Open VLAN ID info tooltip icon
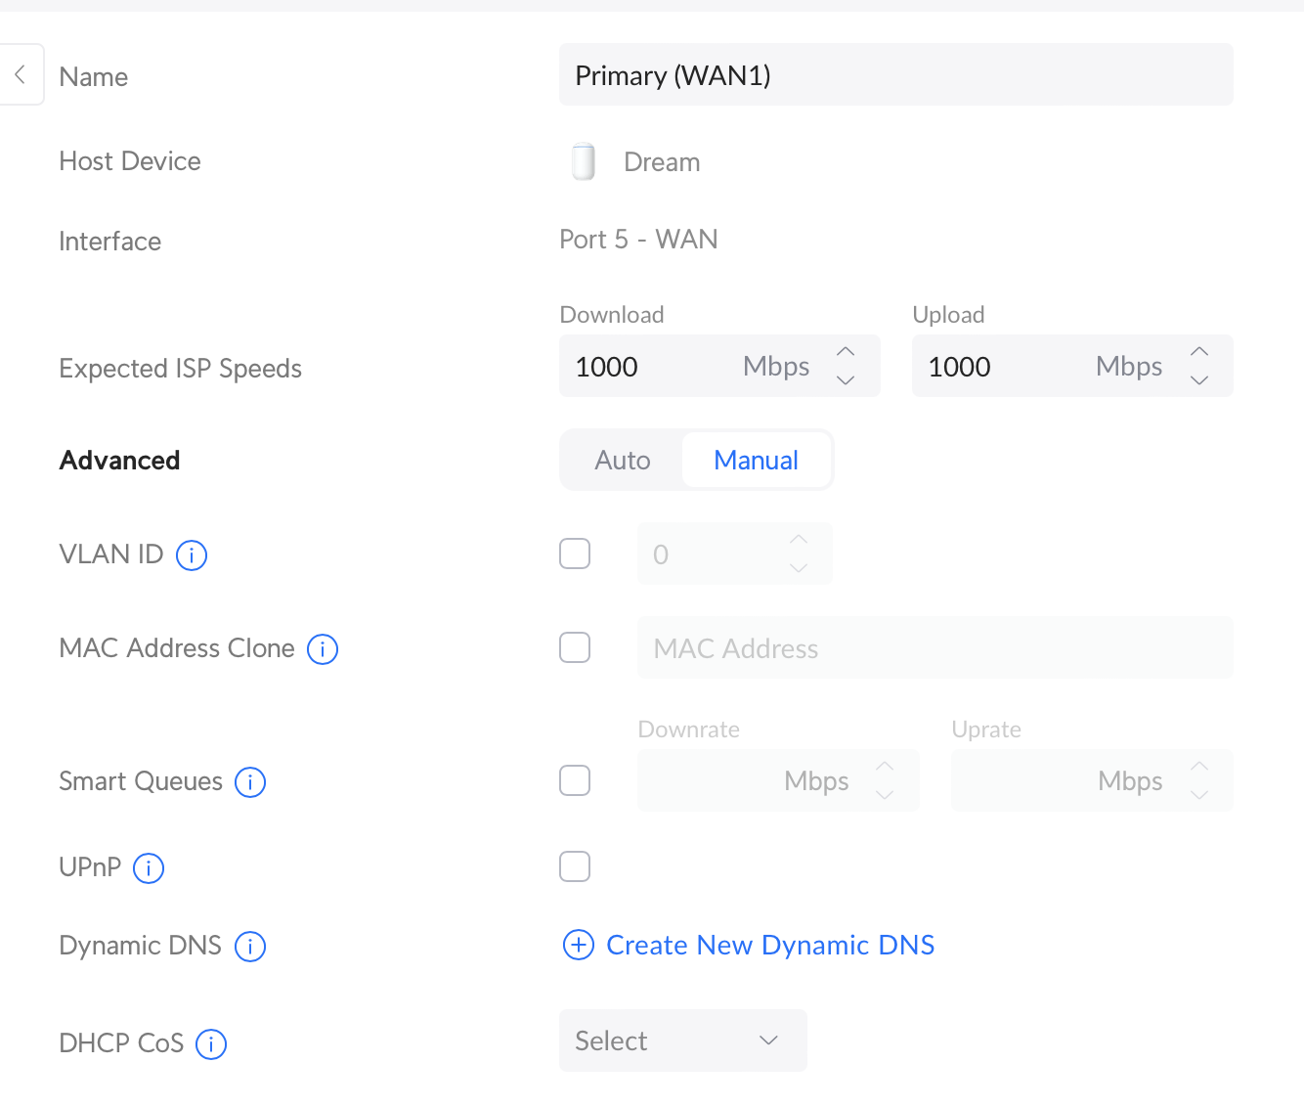This screenshot has width=1304, height=1107. (192, 555)
